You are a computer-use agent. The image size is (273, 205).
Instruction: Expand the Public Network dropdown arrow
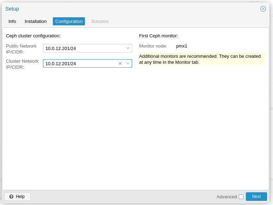point(128,48)
